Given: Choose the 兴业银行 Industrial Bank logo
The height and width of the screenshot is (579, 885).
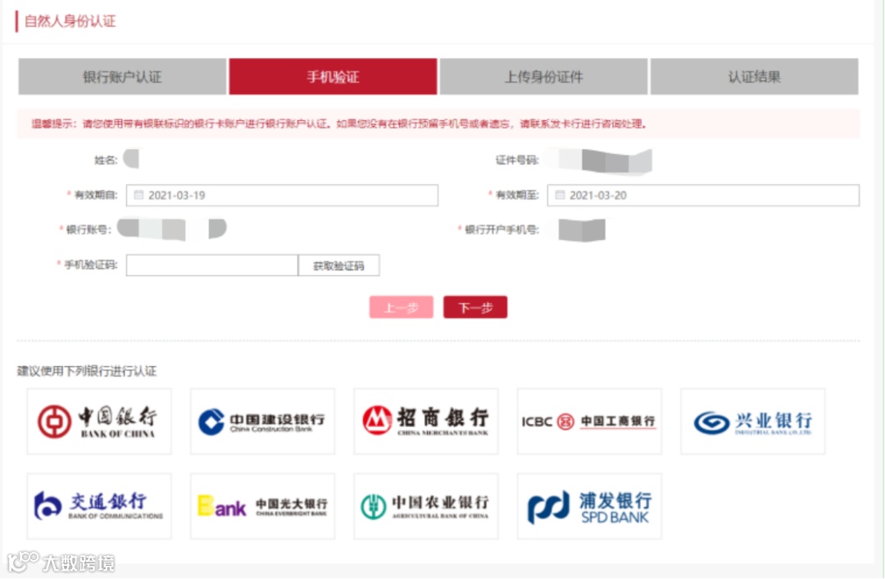Looking at the screenshot, I should click(753, 422).
